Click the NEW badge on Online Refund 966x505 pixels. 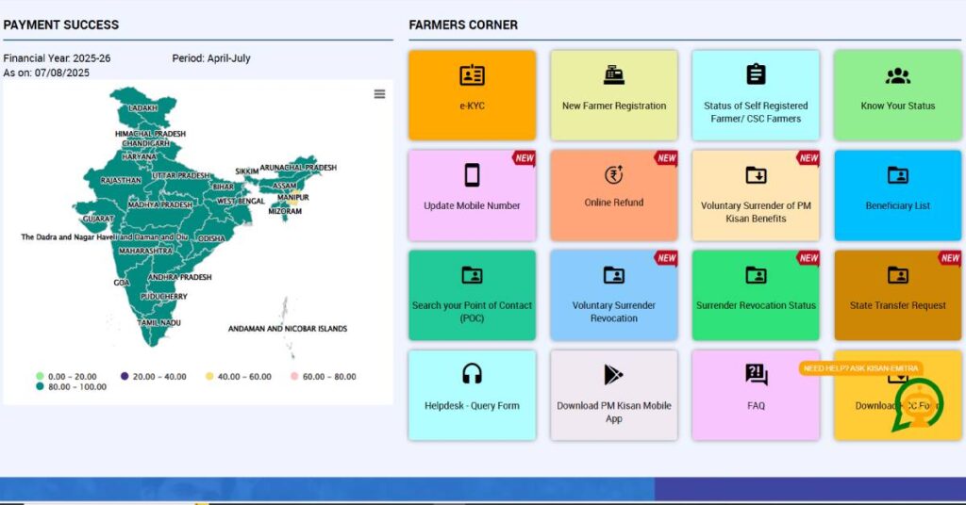pos(666,158)
